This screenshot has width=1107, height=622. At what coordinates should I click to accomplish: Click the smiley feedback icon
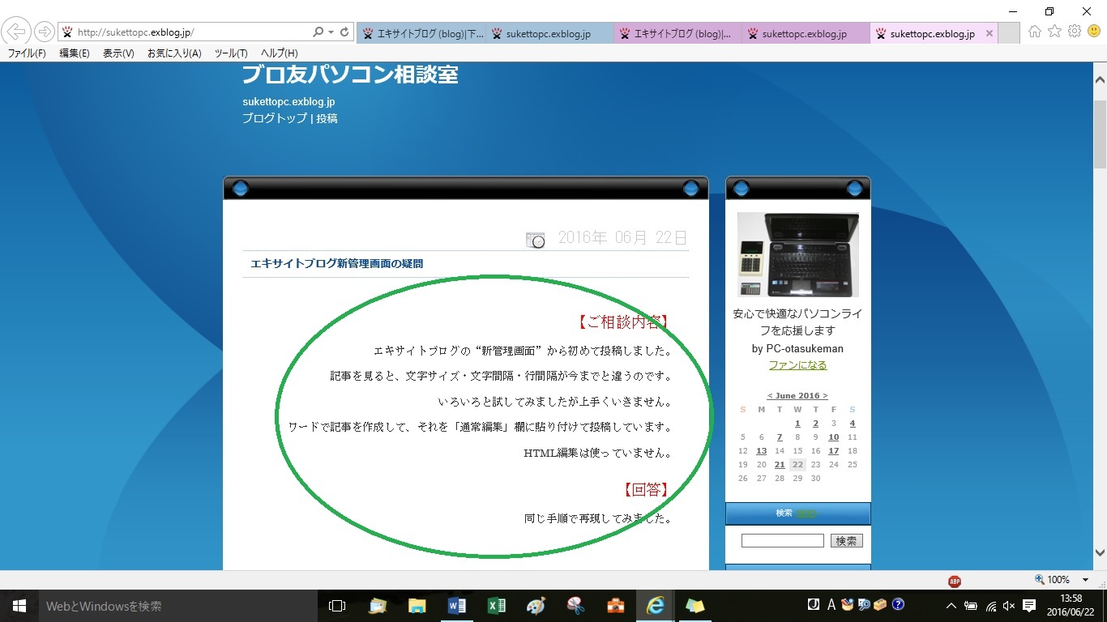[x=1094, y=32]
